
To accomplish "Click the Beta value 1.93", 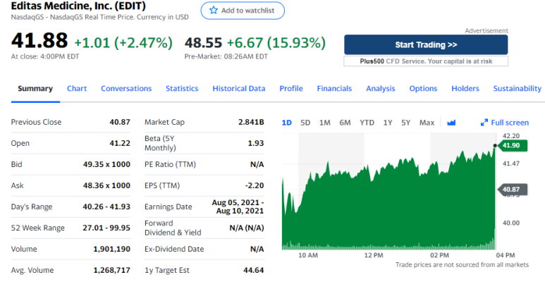I will pyautogui.click(x=256, y=143).
